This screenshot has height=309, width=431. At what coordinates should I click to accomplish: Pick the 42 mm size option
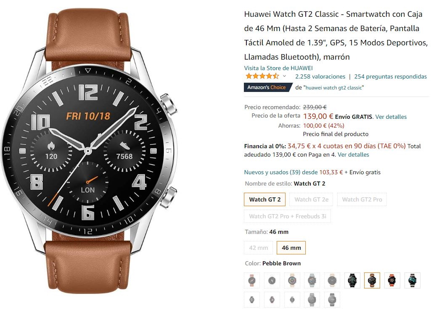pos(258,248)
